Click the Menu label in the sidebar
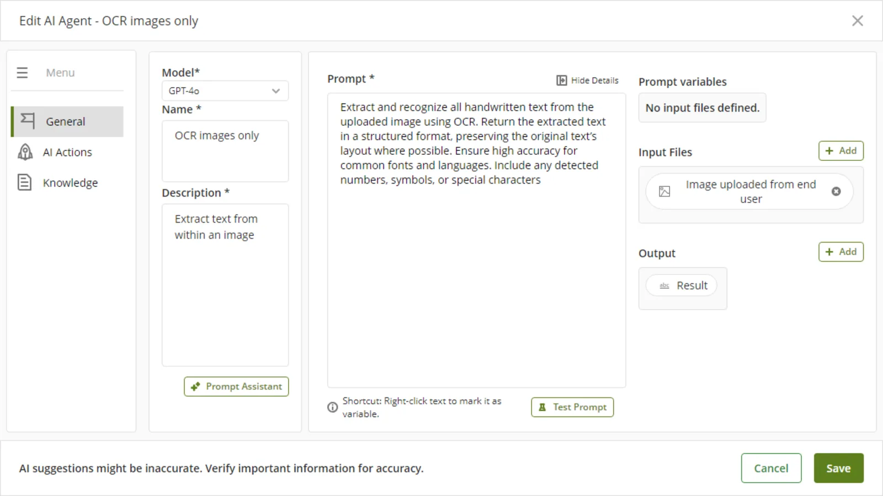 coord(60,73)
